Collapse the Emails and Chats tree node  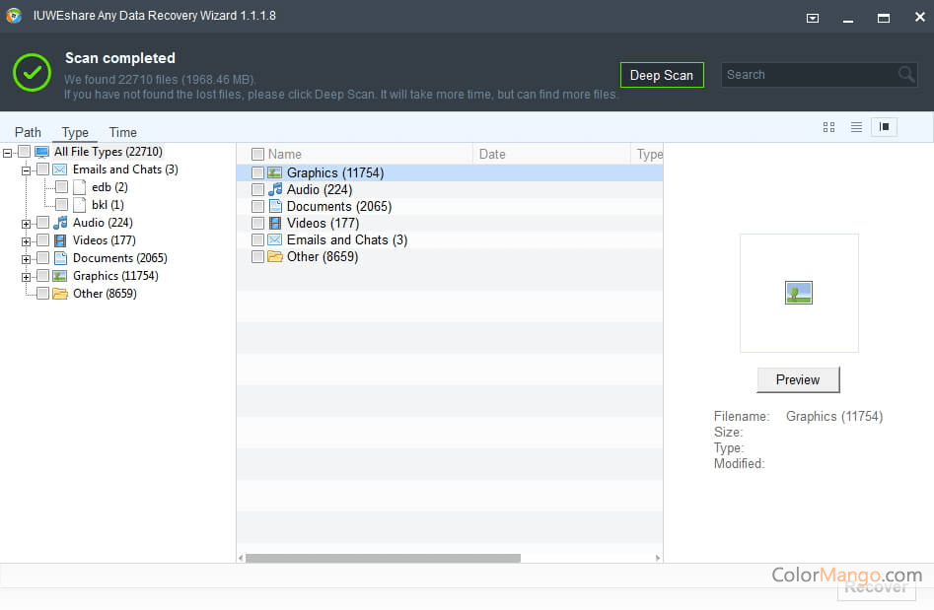26,170
